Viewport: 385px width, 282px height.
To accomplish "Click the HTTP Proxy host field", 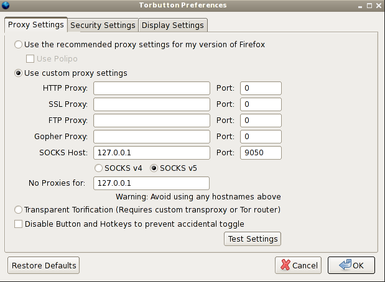I will [x=152, y=88].
